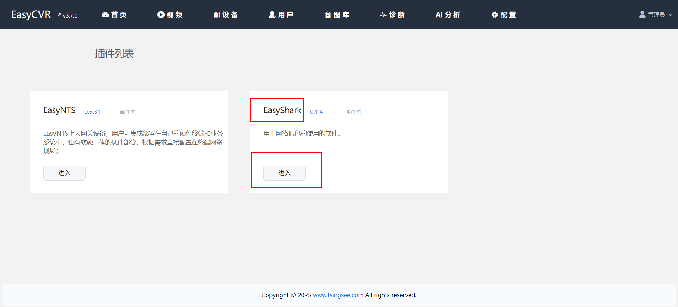Open the 配置 menu
This screenshot has width=678, height=307.
pos(504,15)
